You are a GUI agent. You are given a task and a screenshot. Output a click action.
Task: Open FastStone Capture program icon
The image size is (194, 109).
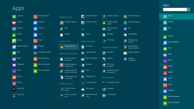point(62,23)
